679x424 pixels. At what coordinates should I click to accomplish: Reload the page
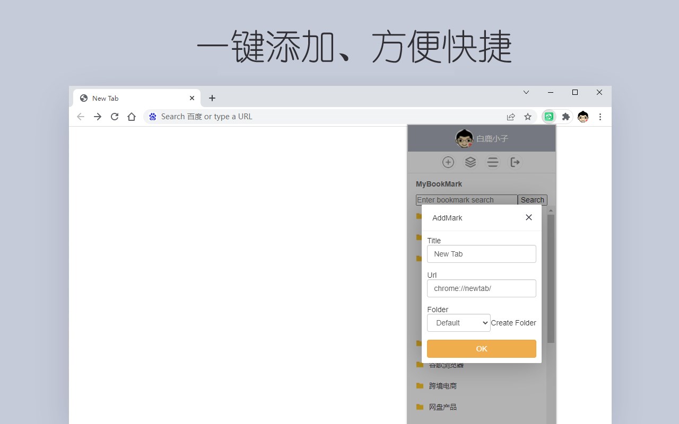click(115, 117)
